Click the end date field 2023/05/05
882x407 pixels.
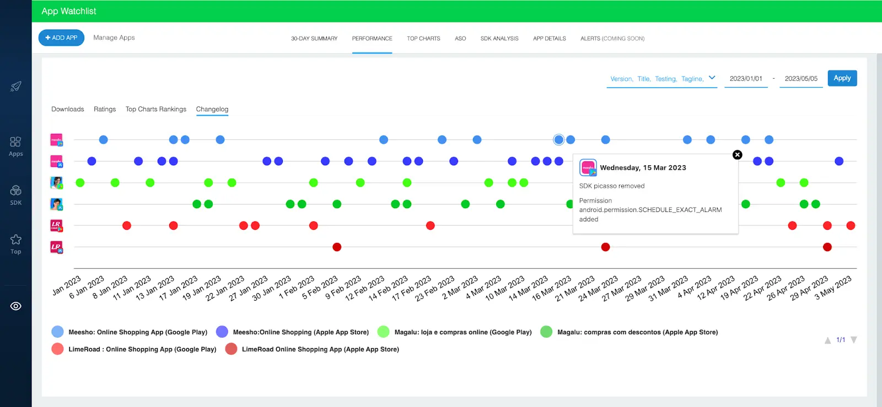[x=801, y=79]
